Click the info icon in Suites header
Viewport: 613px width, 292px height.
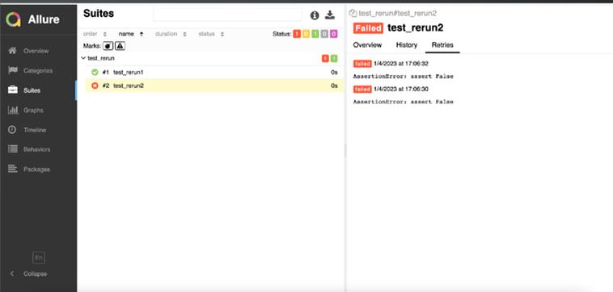tap(315, 15)
